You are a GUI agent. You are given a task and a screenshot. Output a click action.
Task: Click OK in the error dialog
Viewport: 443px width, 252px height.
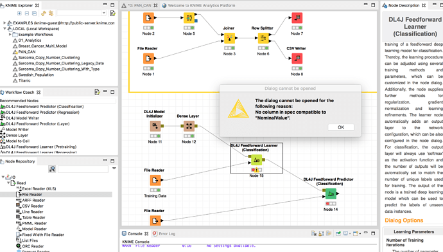(341, 127)
